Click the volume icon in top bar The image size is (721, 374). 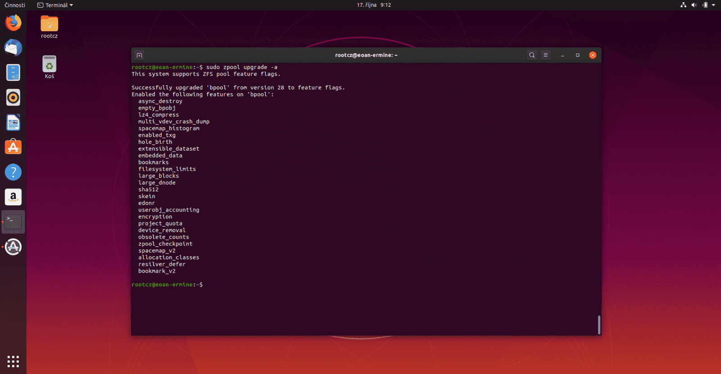point(694,5)
